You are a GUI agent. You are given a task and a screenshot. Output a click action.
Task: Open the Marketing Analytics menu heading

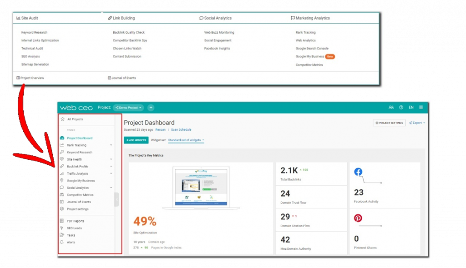coord(310,18)
